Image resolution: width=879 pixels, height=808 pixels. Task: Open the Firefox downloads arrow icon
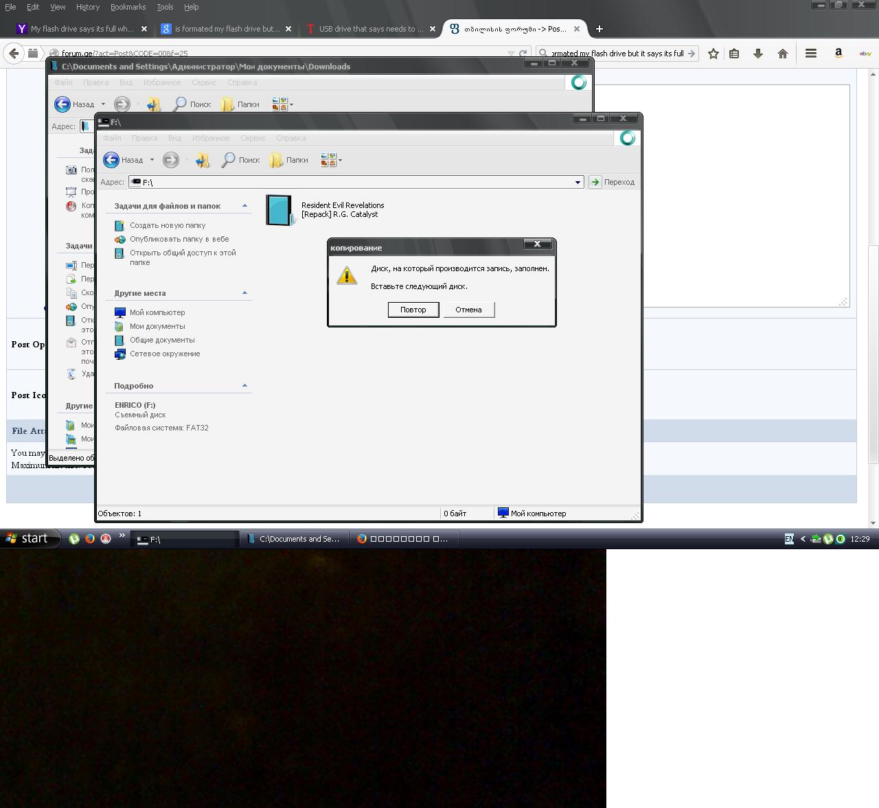pyautogui.click(x=758, y=54)
